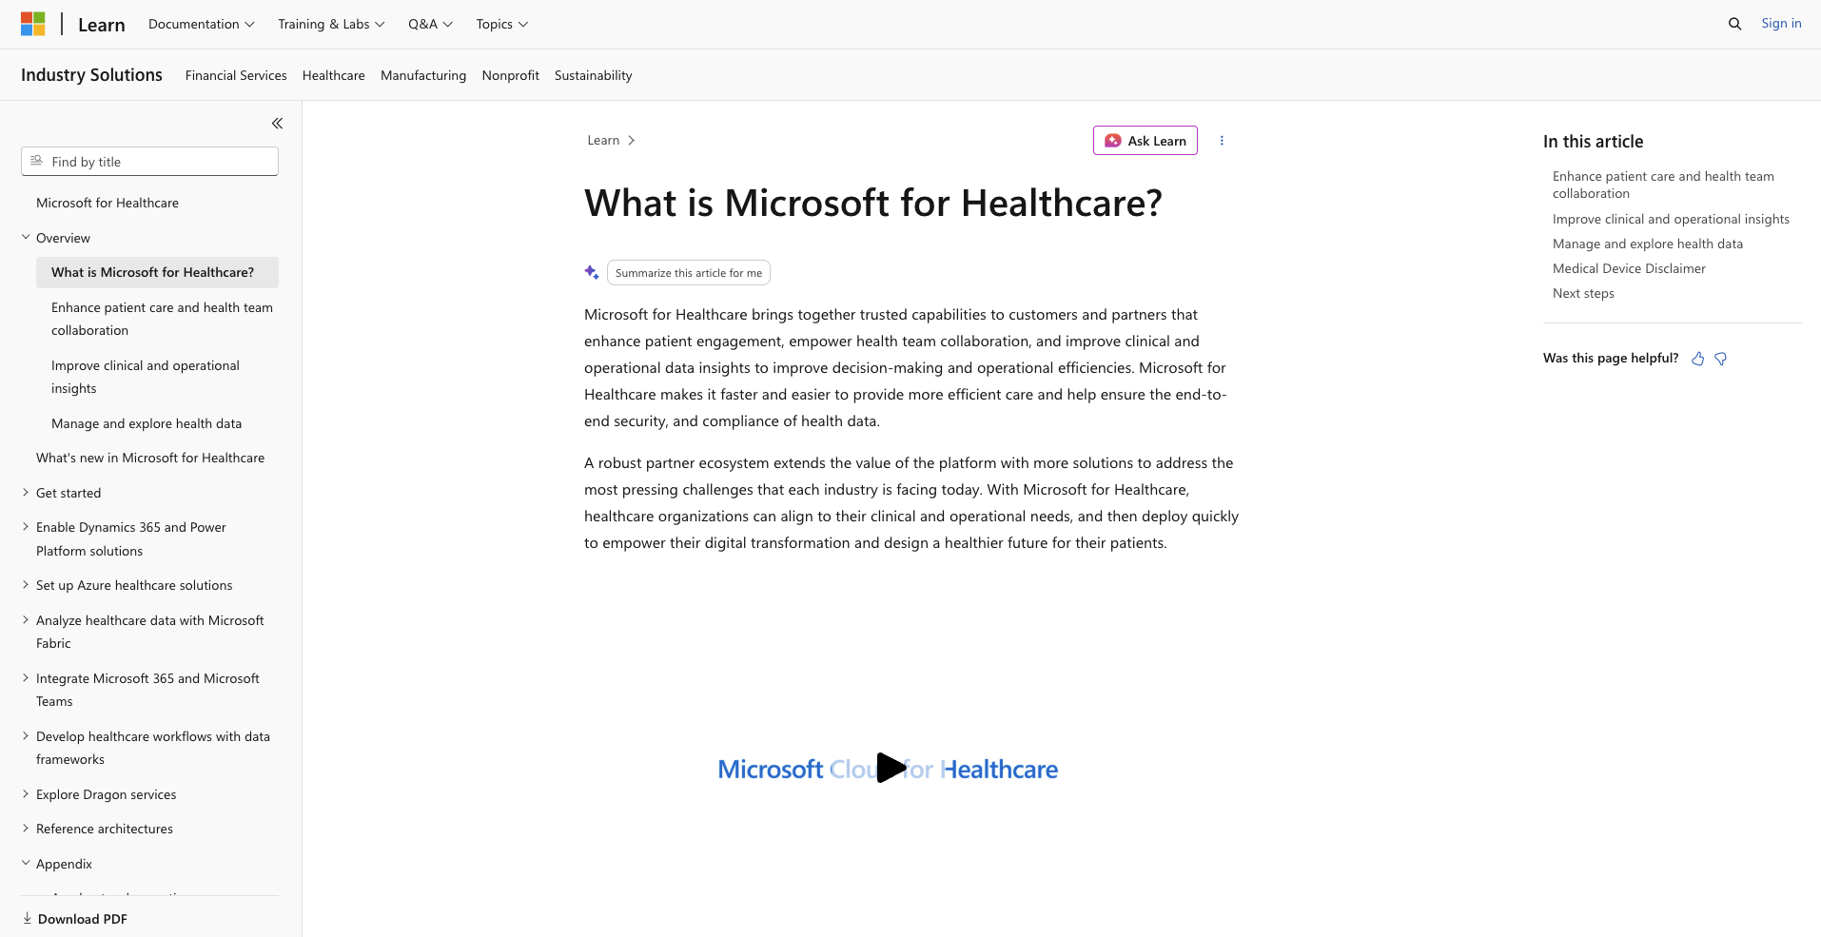Mark page helpful with thumbs up
The height and width of the screenshot is (937, 1821).
1697,359
